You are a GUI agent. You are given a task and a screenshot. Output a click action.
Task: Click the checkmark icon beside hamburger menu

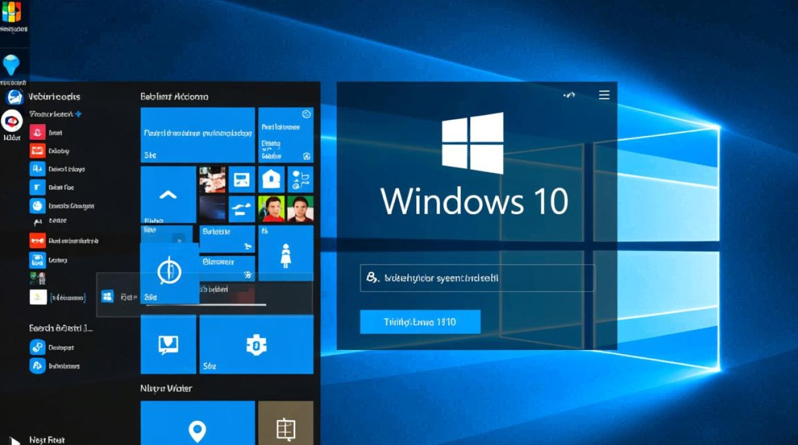click(x=569, y=95)
